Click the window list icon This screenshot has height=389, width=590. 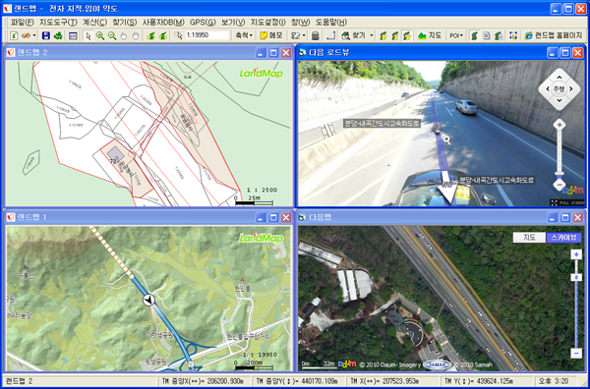tap(73, 35)
